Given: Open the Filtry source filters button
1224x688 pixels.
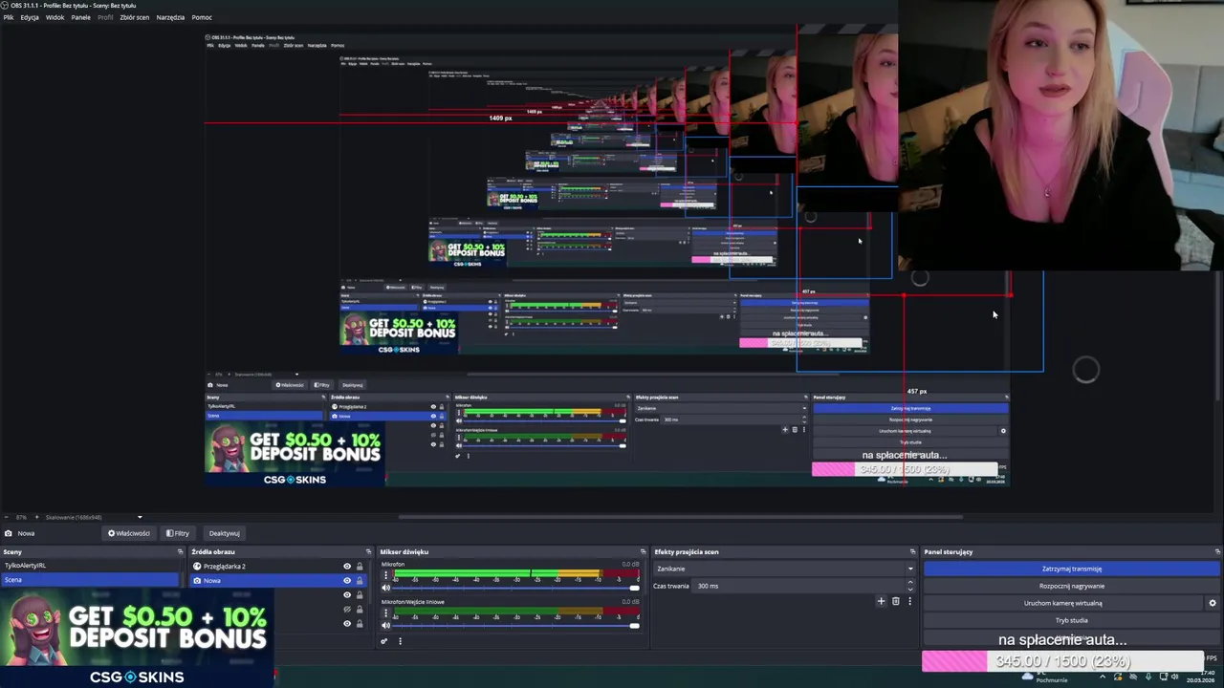Looking at the screenshot, I should click(178, 533).
